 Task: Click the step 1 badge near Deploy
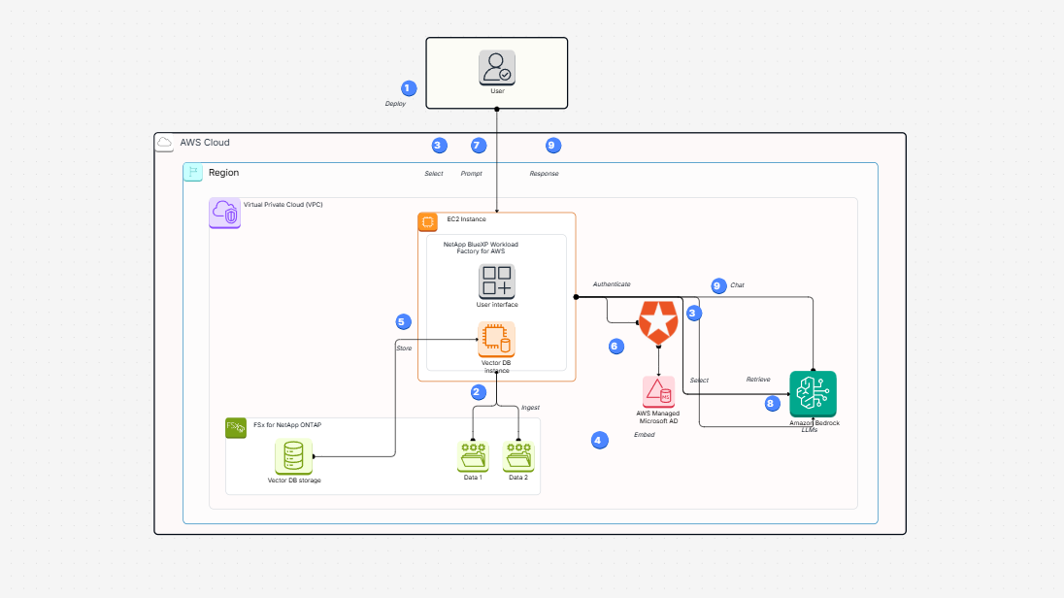pos(409,88)
